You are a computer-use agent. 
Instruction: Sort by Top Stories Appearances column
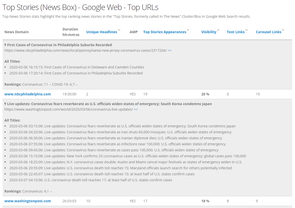click(165, 32)
